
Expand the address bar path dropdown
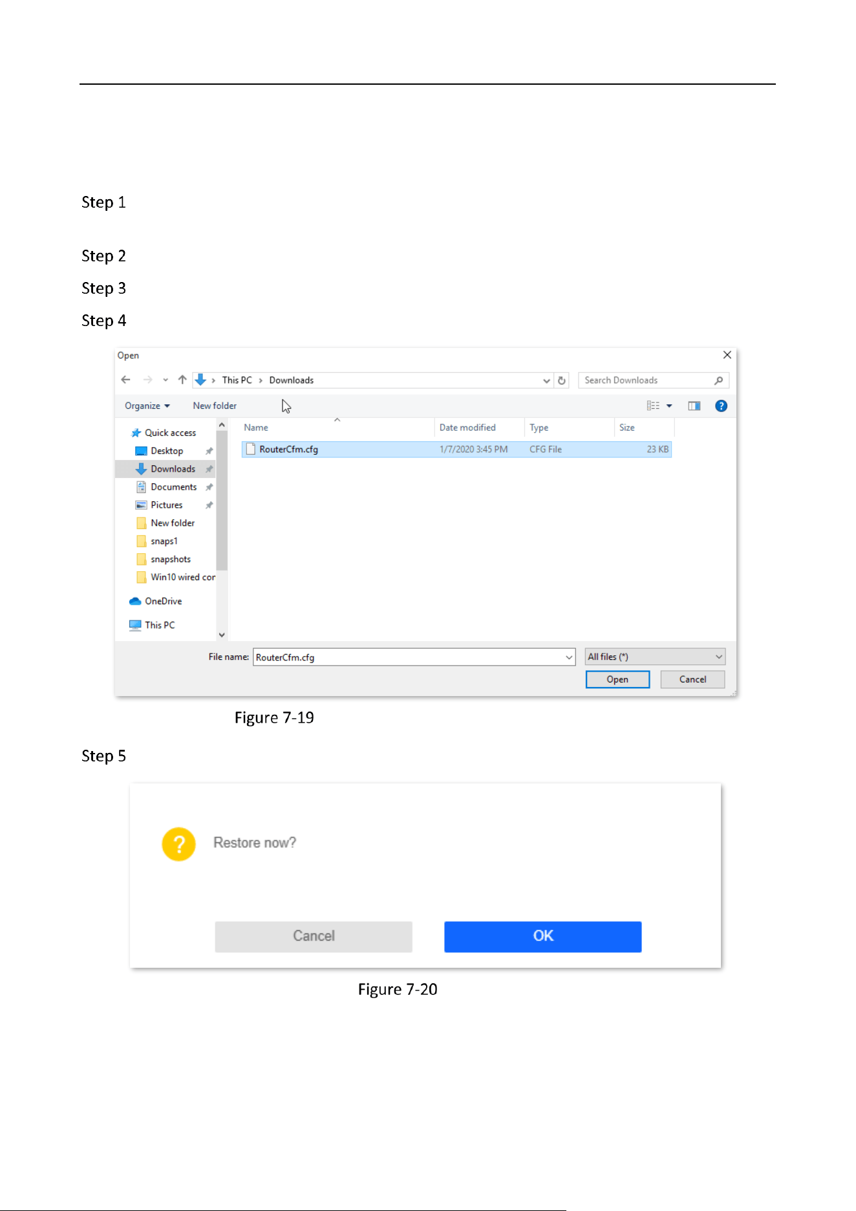(x=547, y=380)
